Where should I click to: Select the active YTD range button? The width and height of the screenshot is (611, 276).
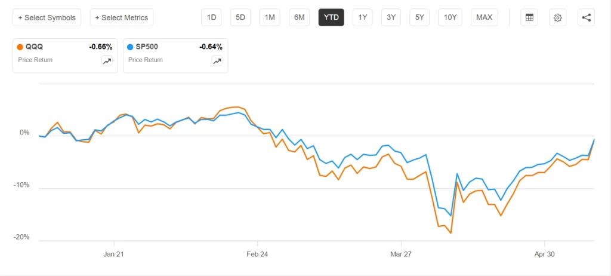tap(331, 17)
